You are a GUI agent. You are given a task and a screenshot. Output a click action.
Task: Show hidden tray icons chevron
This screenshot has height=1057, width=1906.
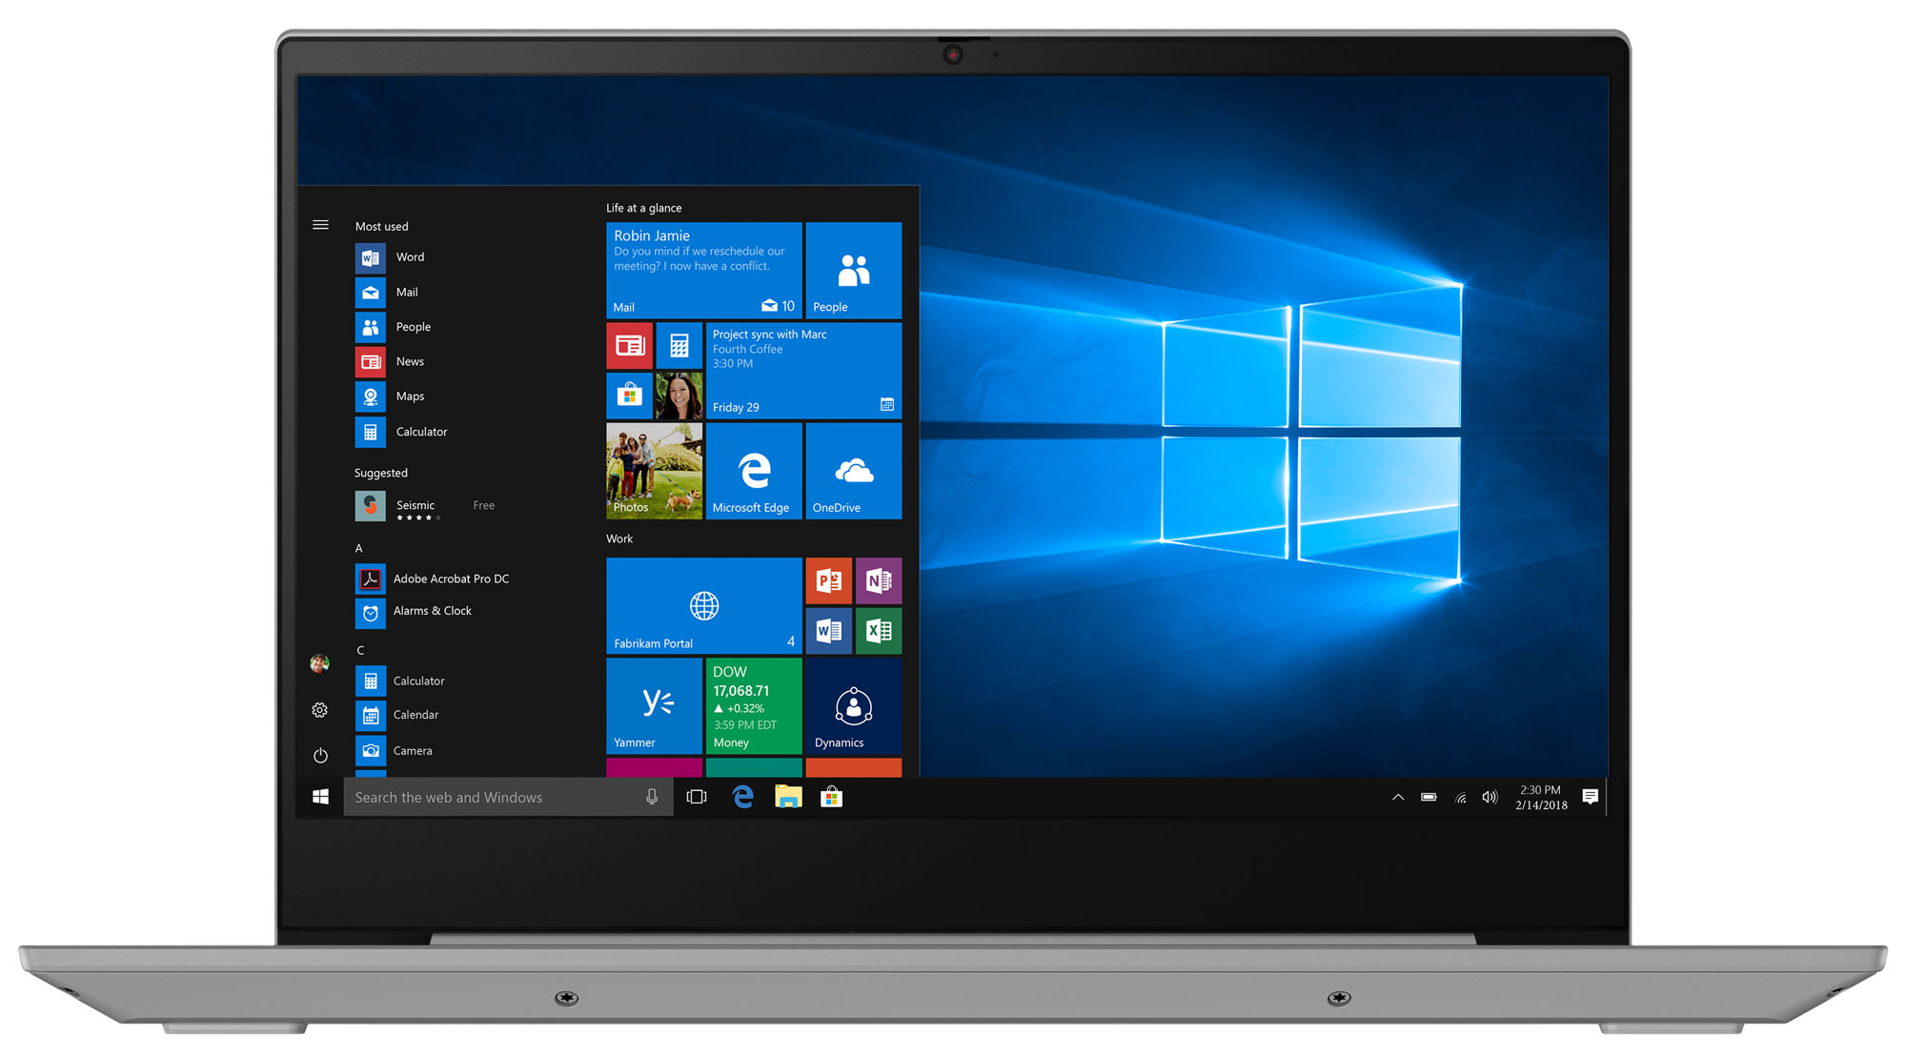point(1398,797)
